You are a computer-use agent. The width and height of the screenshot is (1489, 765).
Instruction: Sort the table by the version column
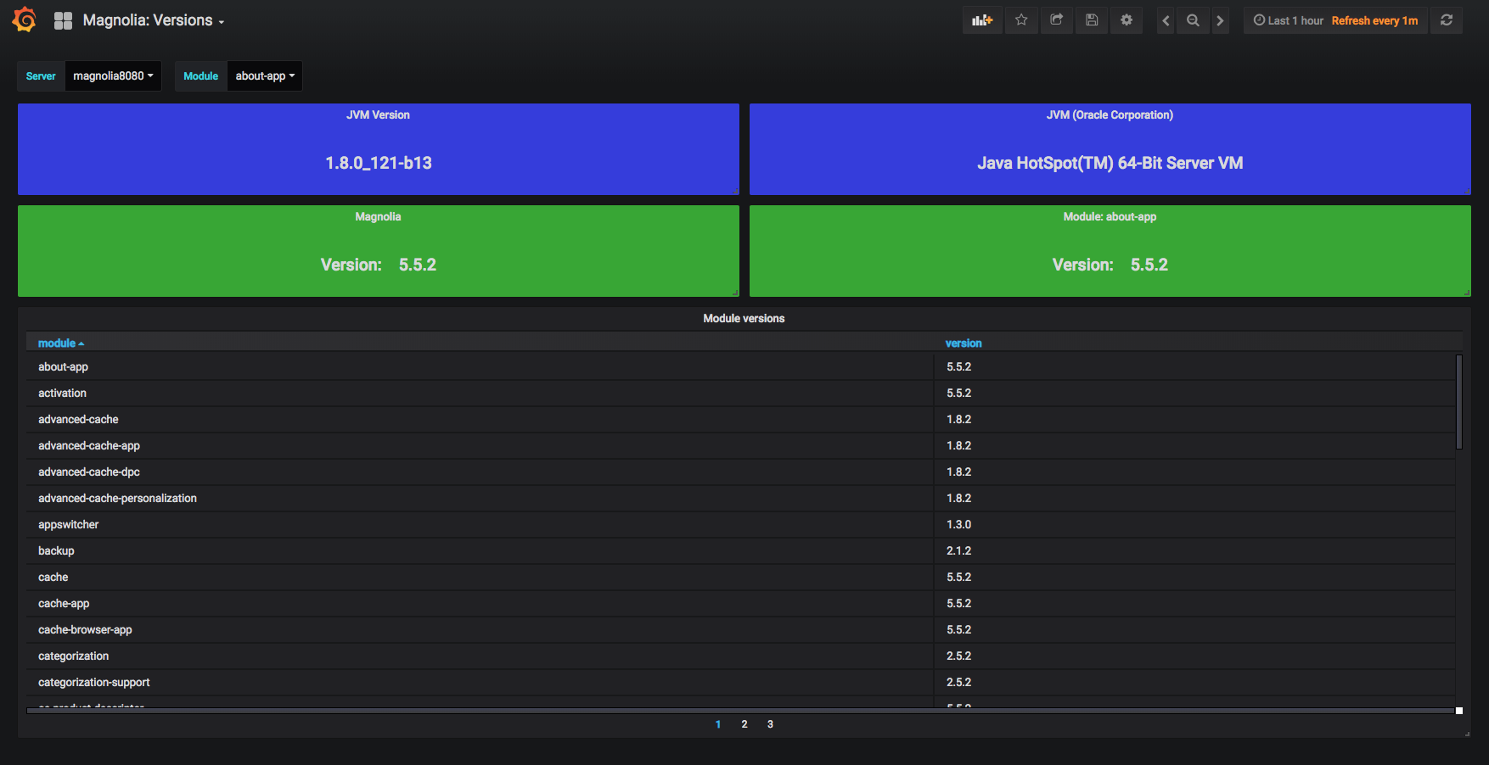pos(964,343)
